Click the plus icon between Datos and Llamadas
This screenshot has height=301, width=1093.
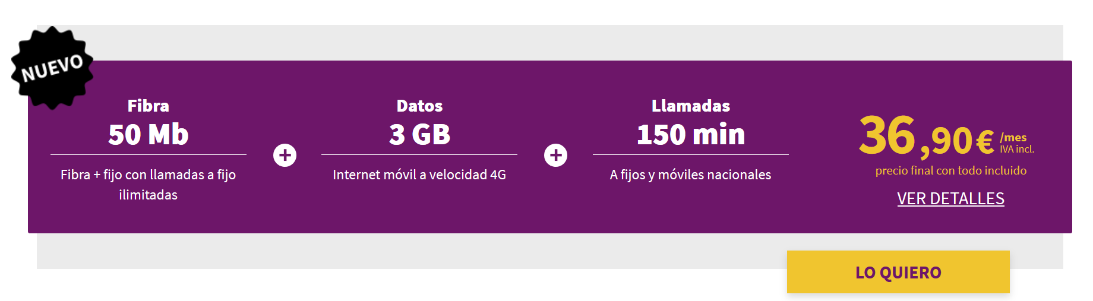pyautogui.click(x=555, y=156)
